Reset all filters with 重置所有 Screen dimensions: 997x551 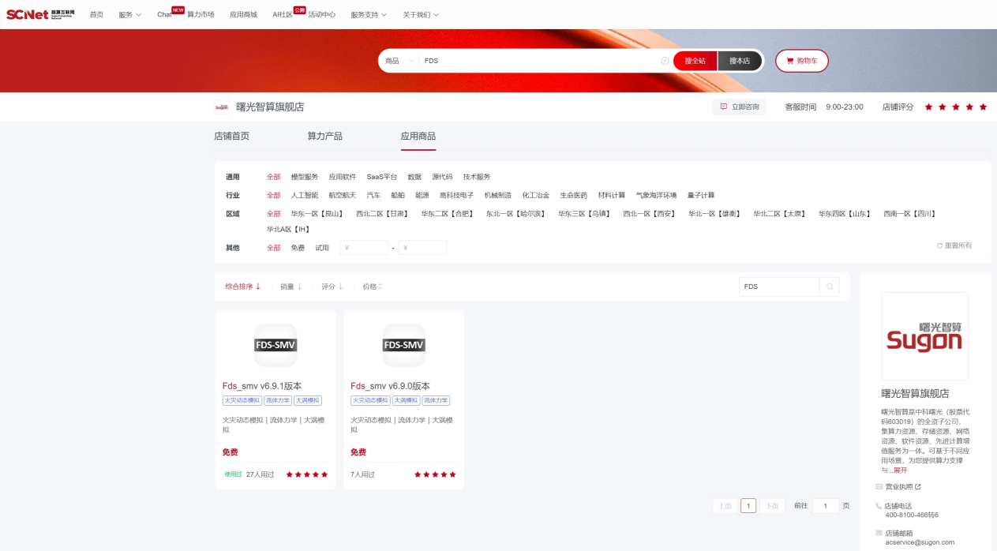click(x=954, y=246)
